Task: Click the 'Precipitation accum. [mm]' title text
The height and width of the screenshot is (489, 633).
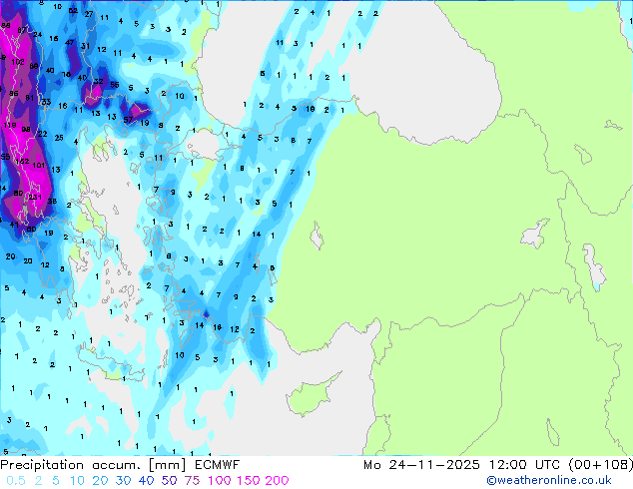Action: 93,465
